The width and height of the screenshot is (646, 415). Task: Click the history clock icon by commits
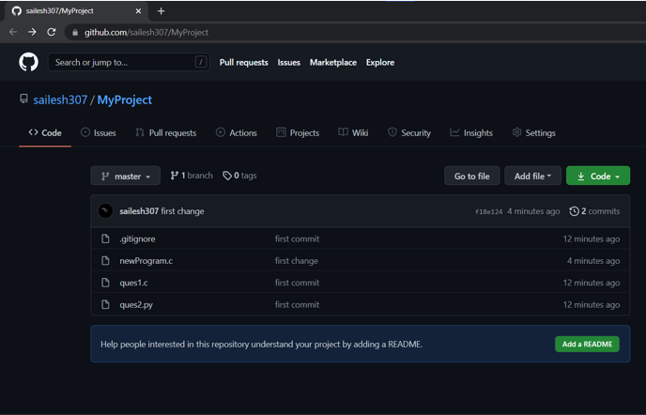click(574, 211)
